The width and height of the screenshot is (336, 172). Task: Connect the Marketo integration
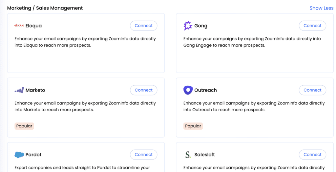(144, 90)
